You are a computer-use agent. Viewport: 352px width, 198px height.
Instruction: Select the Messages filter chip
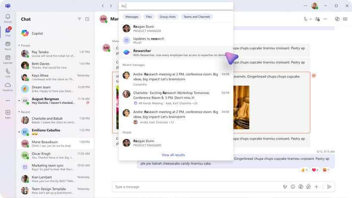click(x=132, y=17)
